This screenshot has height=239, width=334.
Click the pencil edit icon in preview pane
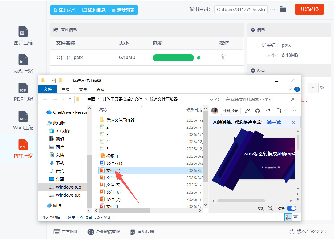click(x=247, y=111)
